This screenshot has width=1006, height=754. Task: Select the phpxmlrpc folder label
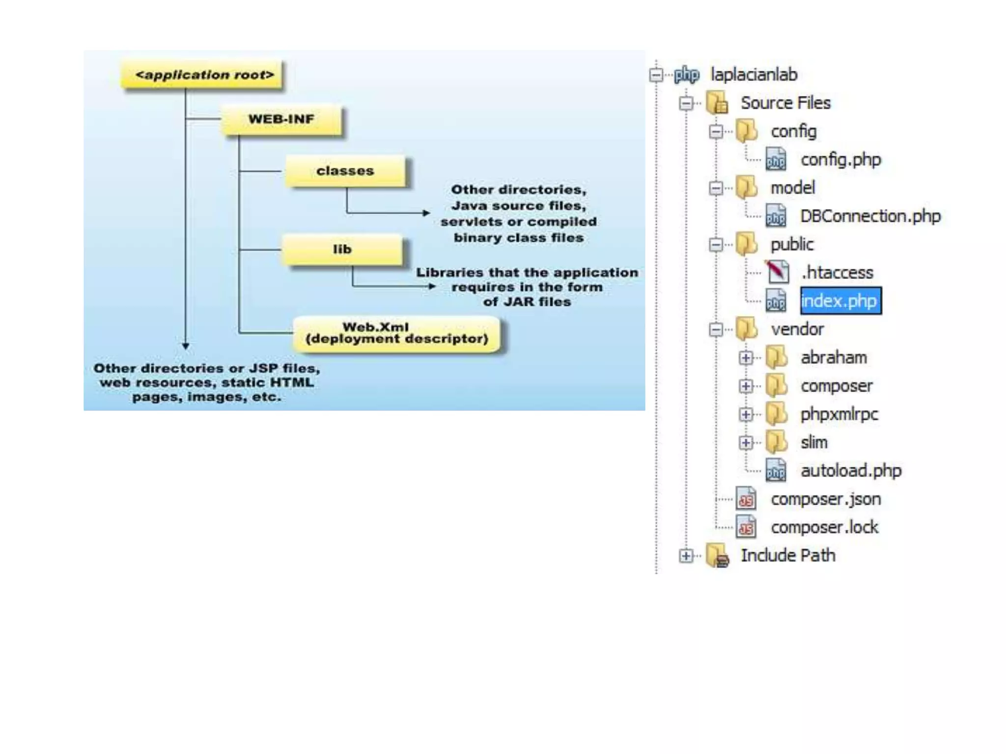coord(839,414)
